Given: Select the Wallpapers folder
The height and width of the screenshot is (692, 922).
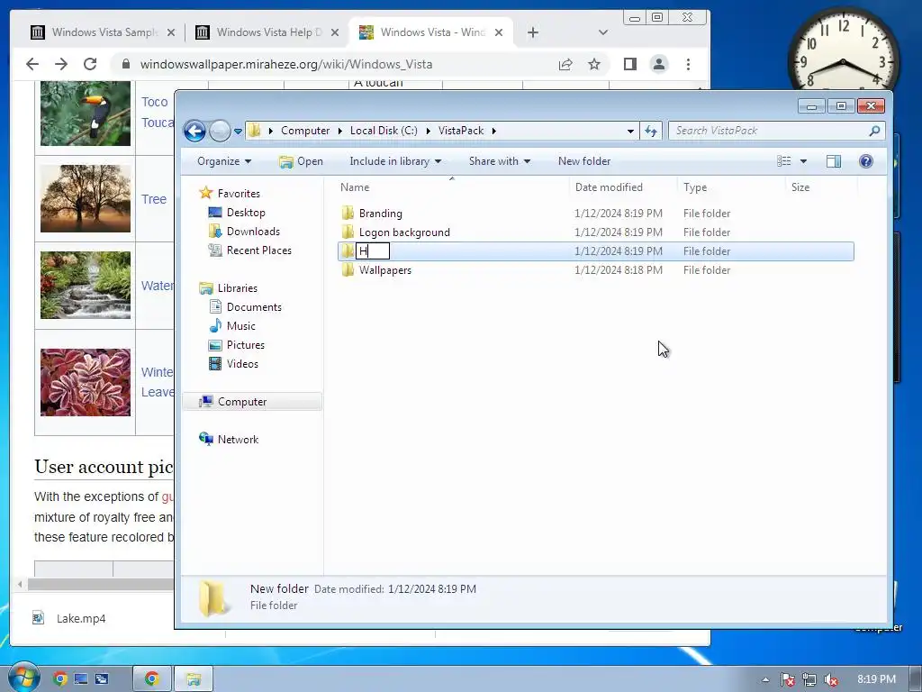Looking at the screenshot, I should [x=385, y=270].
